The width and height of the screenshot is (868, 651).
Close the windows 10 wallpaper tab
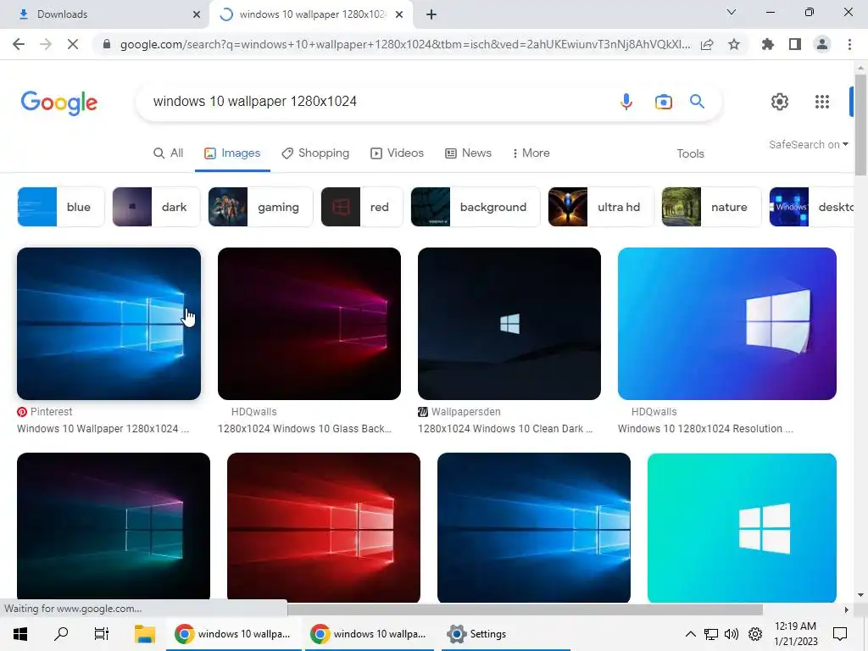[399, 14]
